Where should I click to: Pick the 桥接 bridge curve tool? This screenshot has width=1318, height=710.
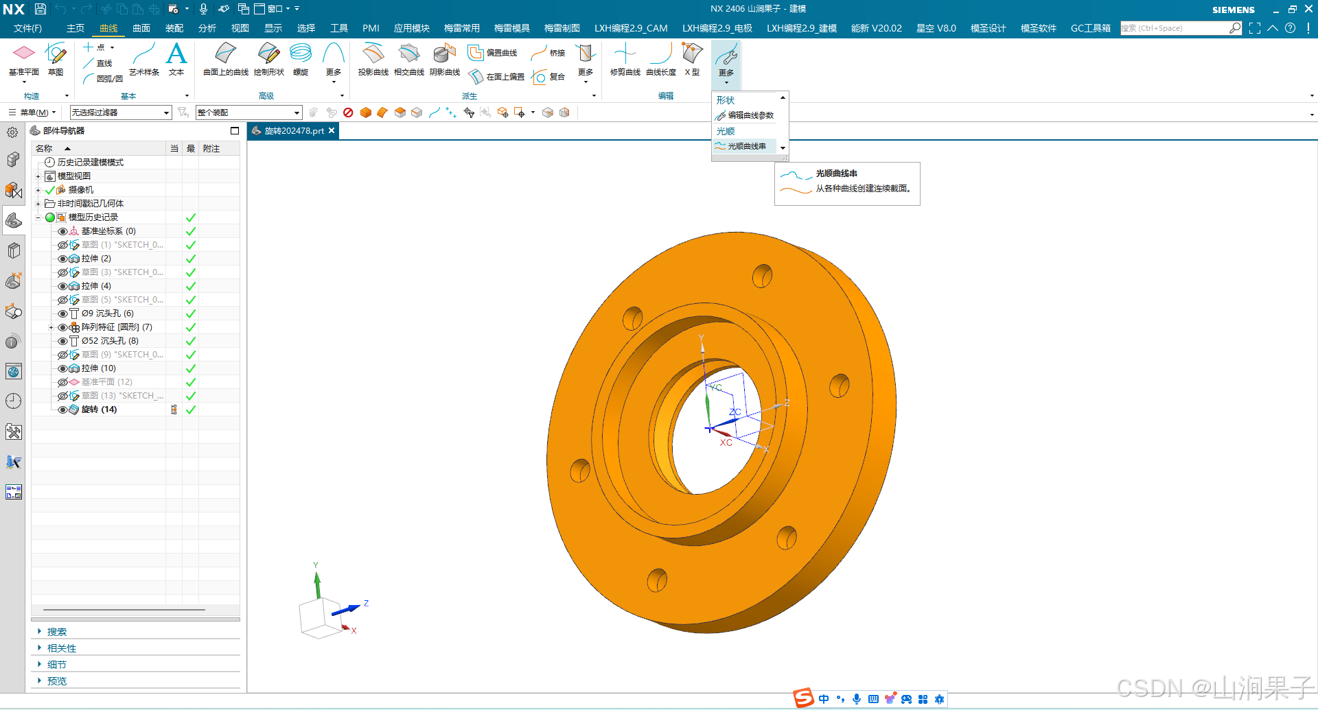pyautogui.click(x=549, y=53)
